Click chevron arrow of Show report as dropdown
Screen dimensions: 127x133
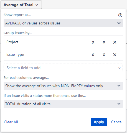tap(119, 23)
